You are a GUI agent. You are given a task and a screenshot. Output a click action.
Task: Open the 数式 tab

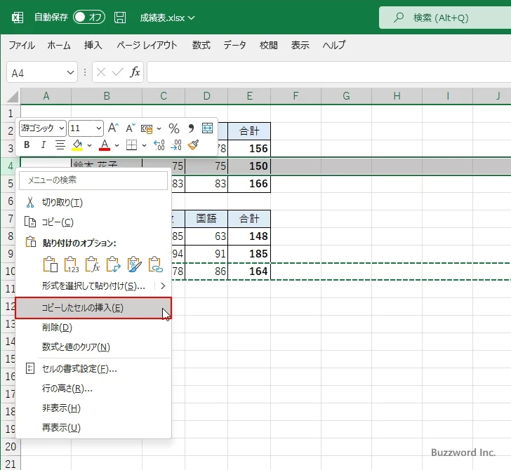[x=201, y=45]
